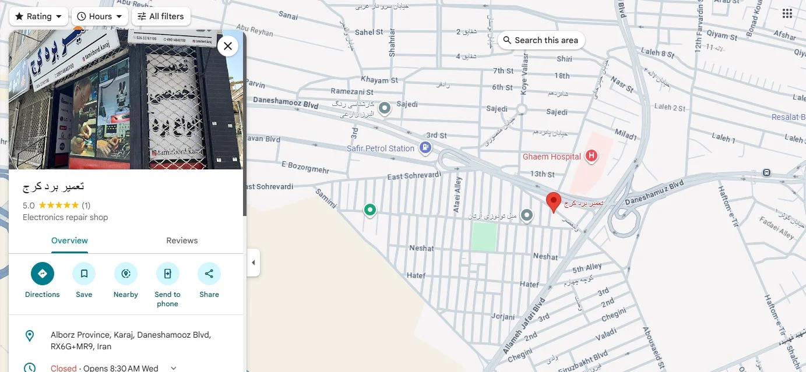Open the All filters button
This screenshot has height=372, width=806.
161,16
